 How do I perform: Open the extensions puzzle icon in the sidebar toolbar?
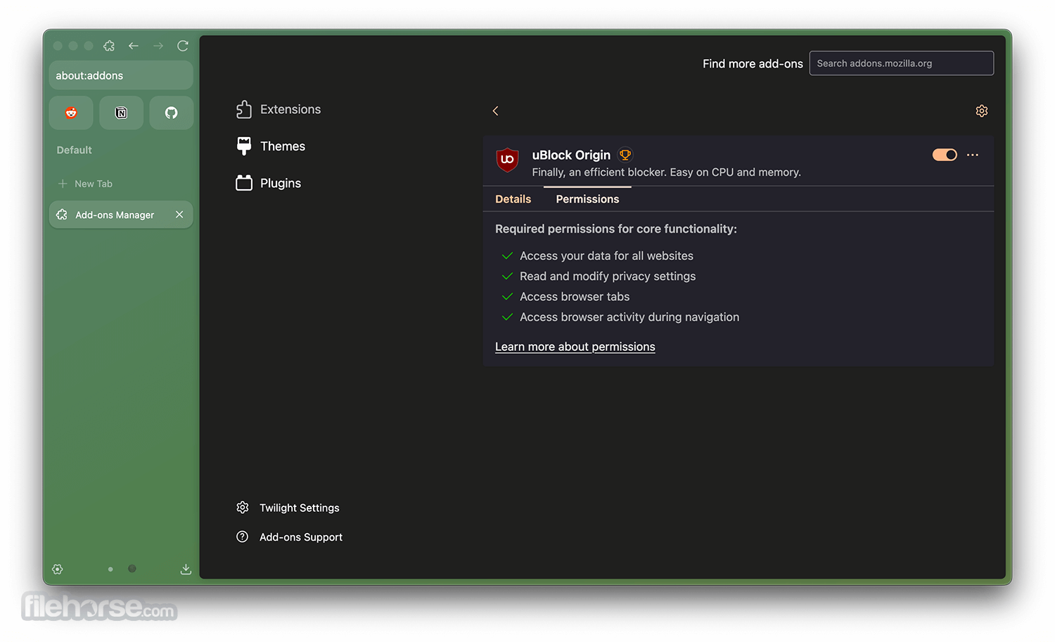point(109,46)
